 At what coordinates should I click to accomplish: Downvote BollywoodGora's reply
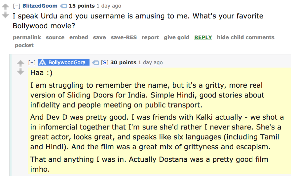20,72
